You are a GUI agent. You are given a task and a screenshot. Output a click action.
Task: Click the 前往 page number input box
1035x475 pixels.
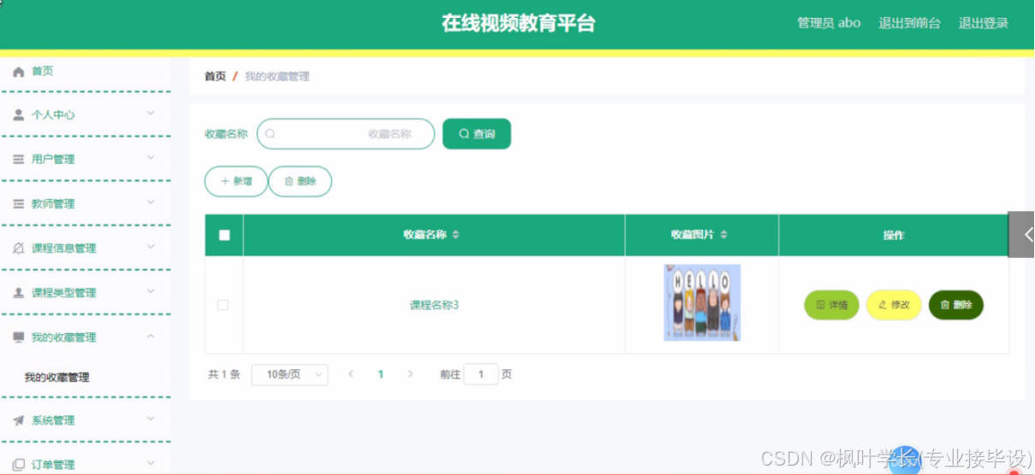point(481,374)
